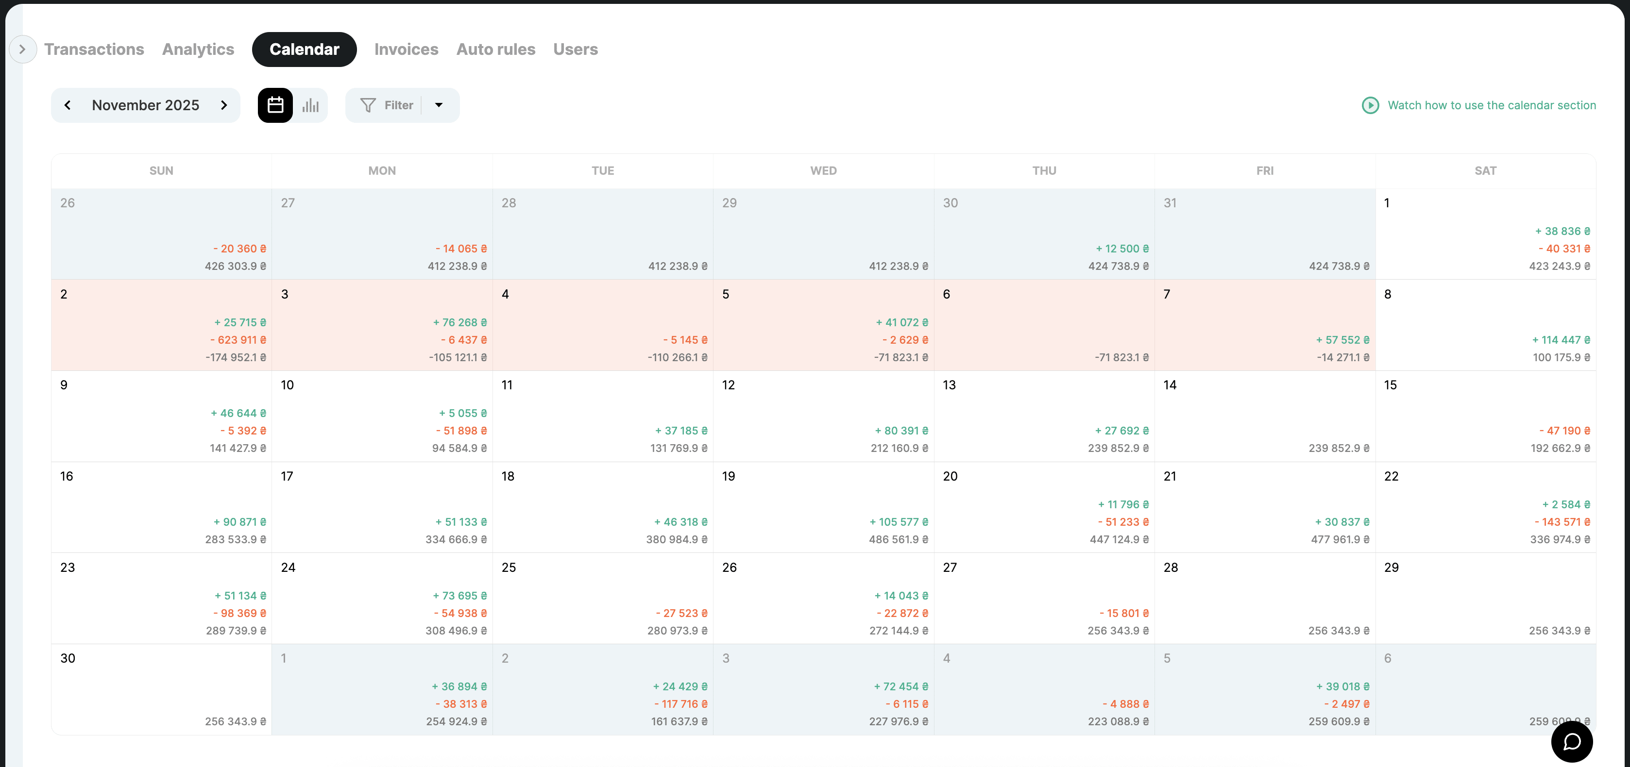Click the +114 447 ₴ income amount
This screenshot has width=1630, height=767.
tap(1561, 340)
